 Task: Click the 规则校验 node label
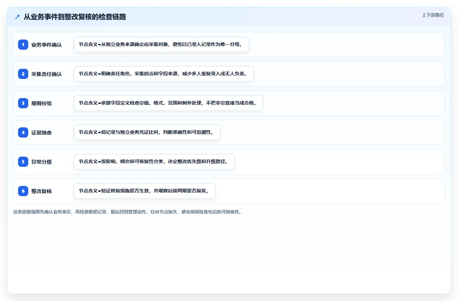42,103
